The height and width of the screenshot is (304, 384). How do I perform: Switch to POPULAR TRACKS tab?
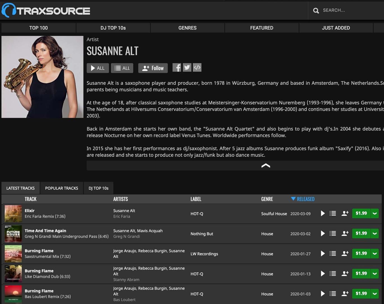tap(62, 188)
